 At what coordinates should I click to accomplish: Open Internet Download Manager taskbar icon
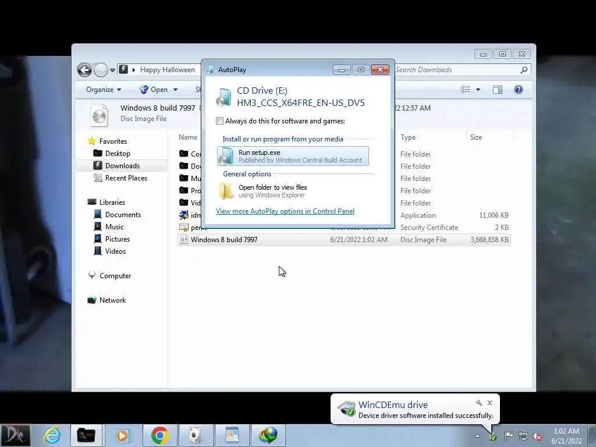pos(268,435)
